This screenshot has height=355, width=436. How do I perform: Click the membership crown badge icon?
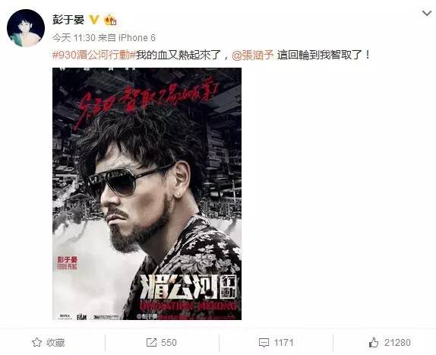pos(110,20)
